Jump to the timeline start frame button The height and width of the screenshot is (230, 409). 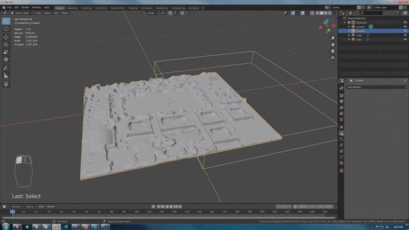click(x=158, y=206)
